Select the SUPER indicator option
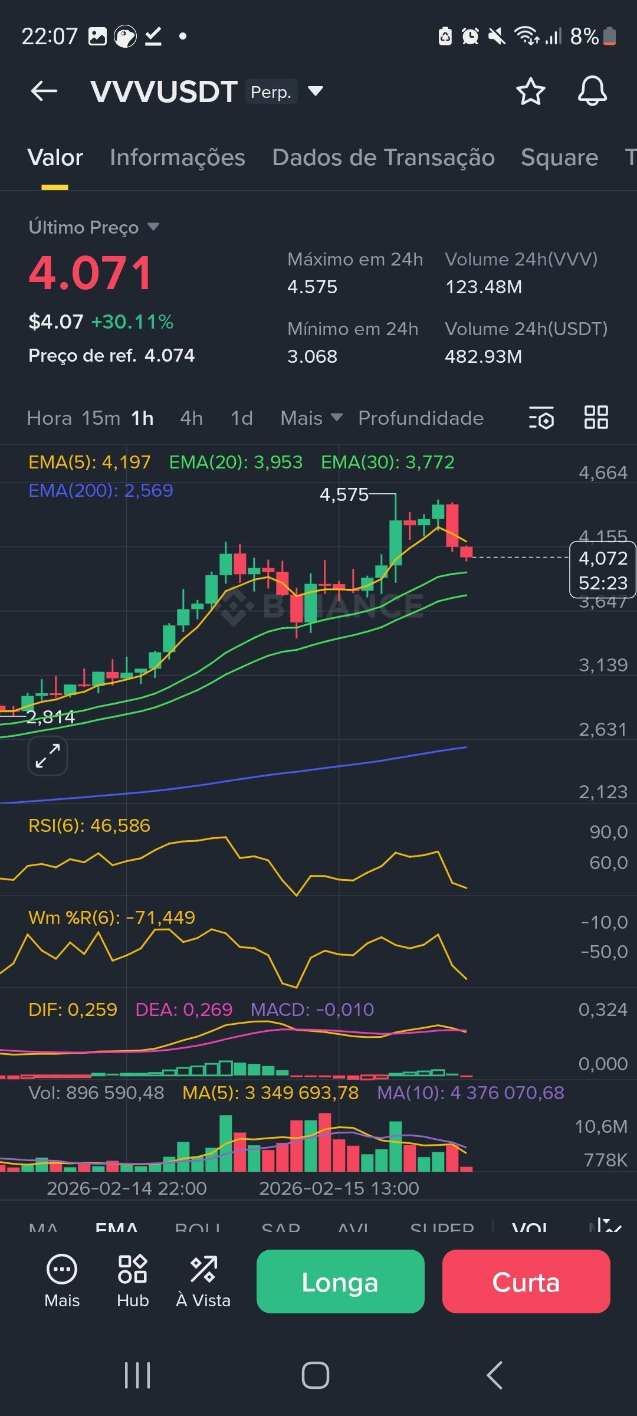This screenshot has width=637, height=1416. click(442, 1228)
